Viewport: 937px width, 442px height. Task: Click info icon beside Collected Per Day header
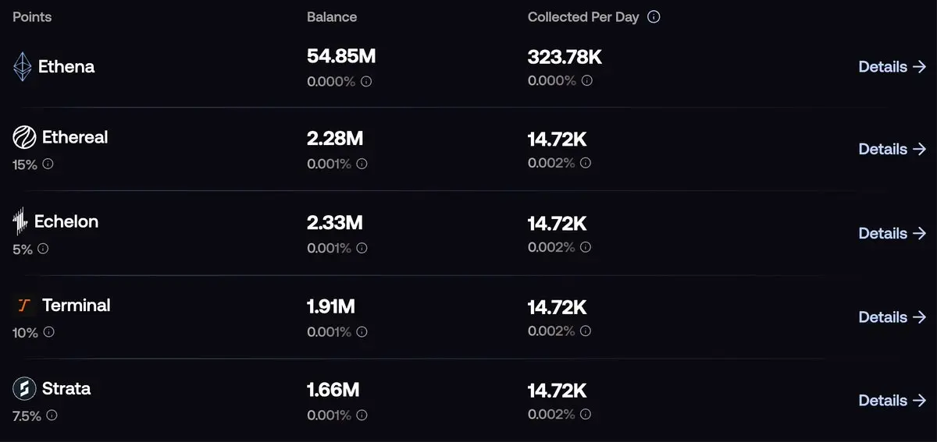pyautogui.click(x=654, y=16)
